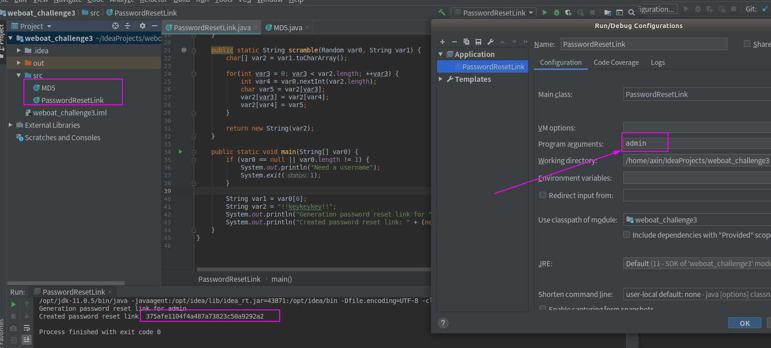Collapse the weboat_challenge3 project root

(11, 38)
